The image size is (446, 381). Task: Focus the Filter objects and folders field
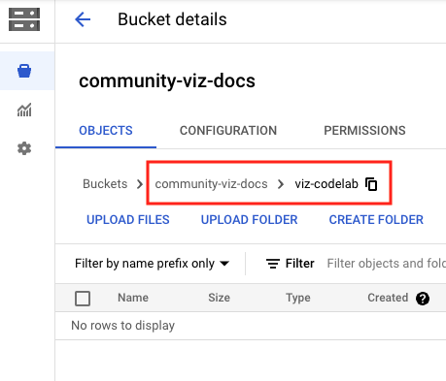[x=386, y=264]
